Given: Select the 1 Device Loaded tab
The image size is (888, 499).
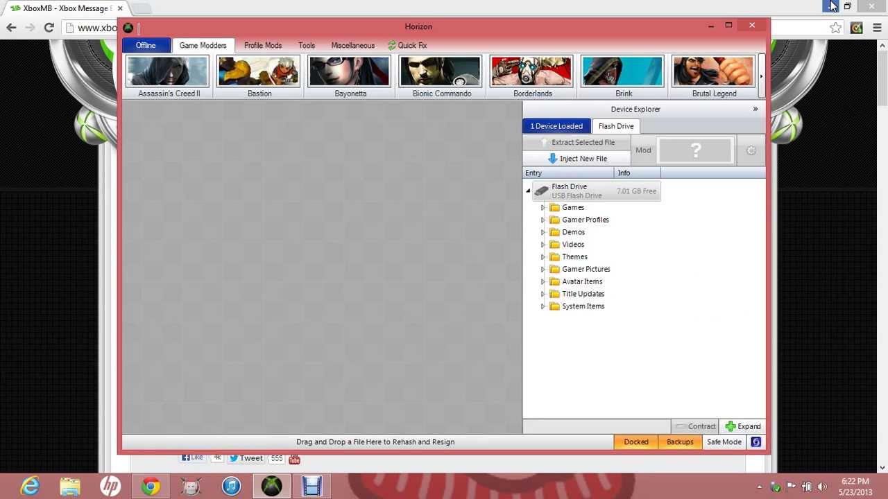Looking at the screenshot, I should [x=556, y=126].
